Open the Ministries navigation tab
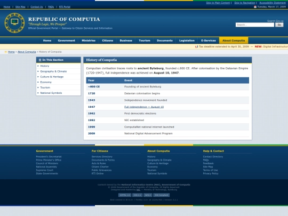 [89, 41]
